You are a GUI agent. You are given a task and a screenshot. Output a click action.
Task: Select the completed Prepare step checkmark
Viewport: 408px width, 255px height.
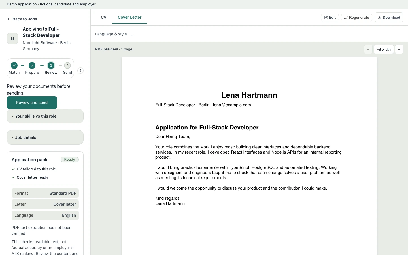[x=32, y=65]
